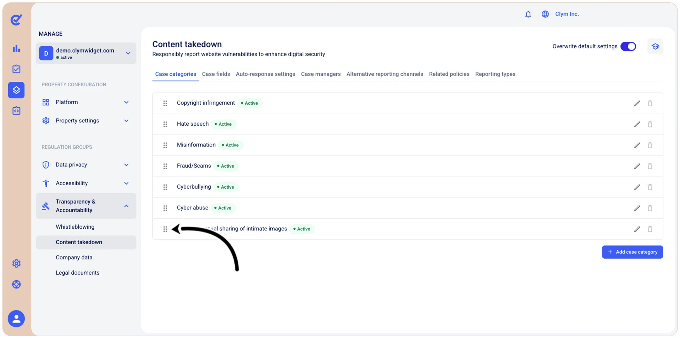Edit the intimate images category
The height and width of the screenshot is (338, 680).
click(637, 229)
